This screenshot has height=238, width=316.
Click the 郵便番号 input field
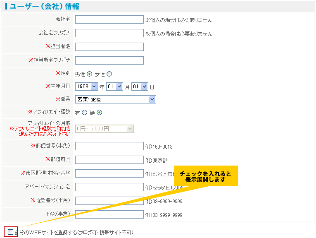click(109, 146)
